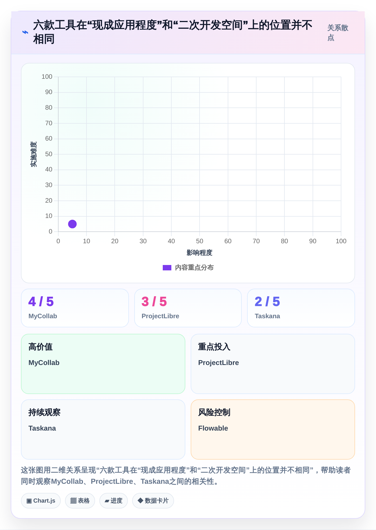376x530 pixels.
Task: Open the 4 / 5 MyCollab score card
Action: (75, 308)
